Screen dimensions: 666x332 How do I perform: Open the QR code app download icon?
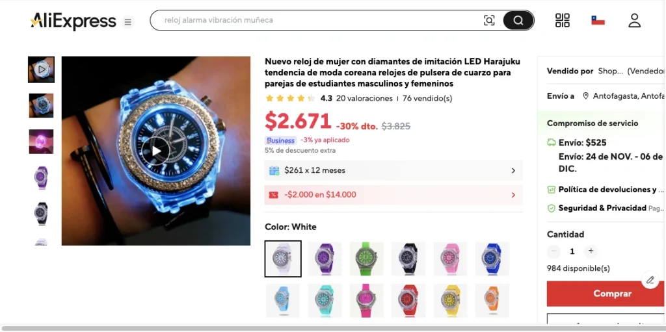pos(563,20)
